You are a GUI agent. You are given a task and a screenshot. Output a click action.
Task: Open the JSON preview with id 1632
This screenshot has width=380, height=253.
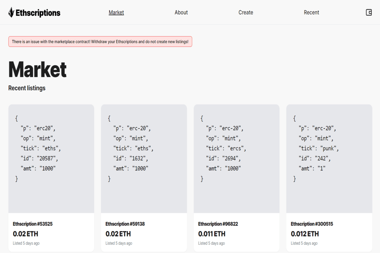(144, 159)
